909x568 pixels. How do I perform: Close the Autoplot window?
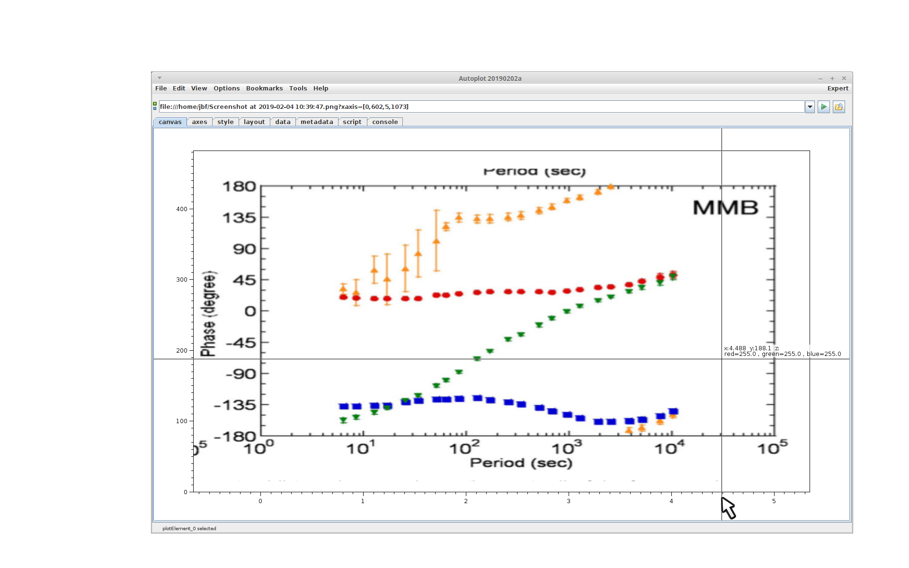pyautogui.click(x=844, y=79)
